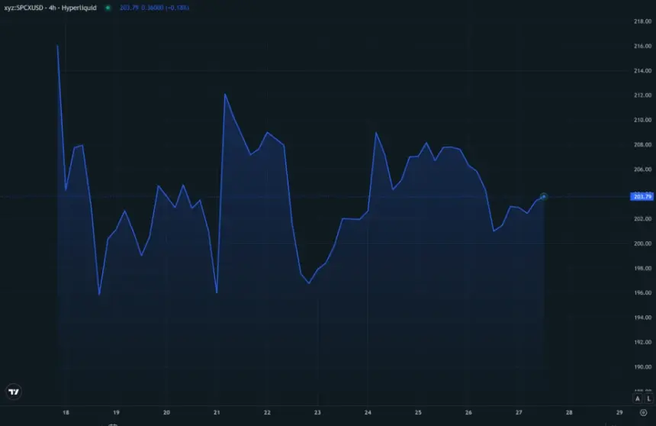Image resolution: width=656 pixels, height=426 pixels.
Task: Click the 210.00 price axis label
Action: click(642, 120)
